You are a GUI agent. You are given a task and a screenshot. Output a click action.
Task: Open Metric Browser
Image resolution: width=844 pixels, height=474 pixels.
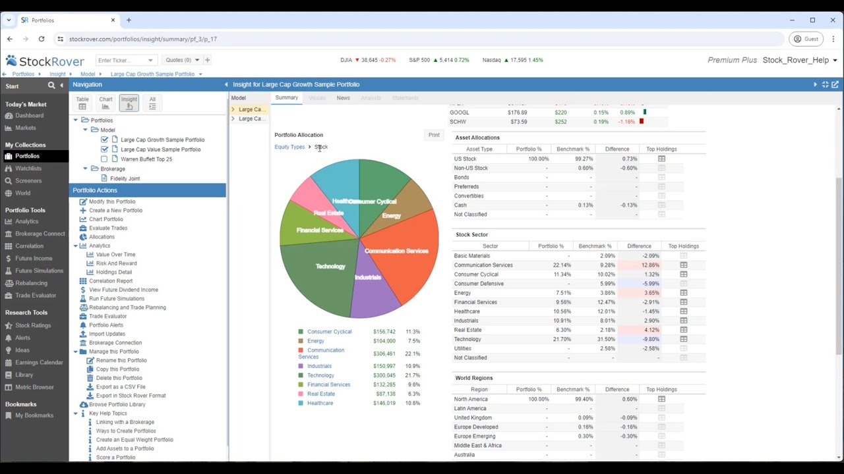click(x=34, y=387)
